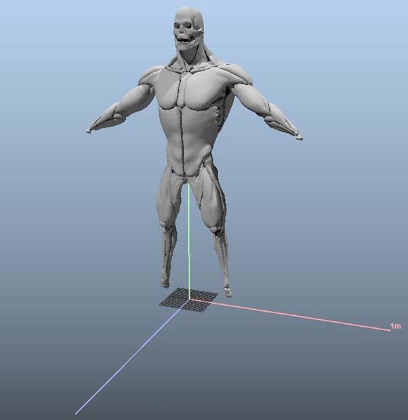
Task: Click the red horizontal axis line
Action: [290, 315]
